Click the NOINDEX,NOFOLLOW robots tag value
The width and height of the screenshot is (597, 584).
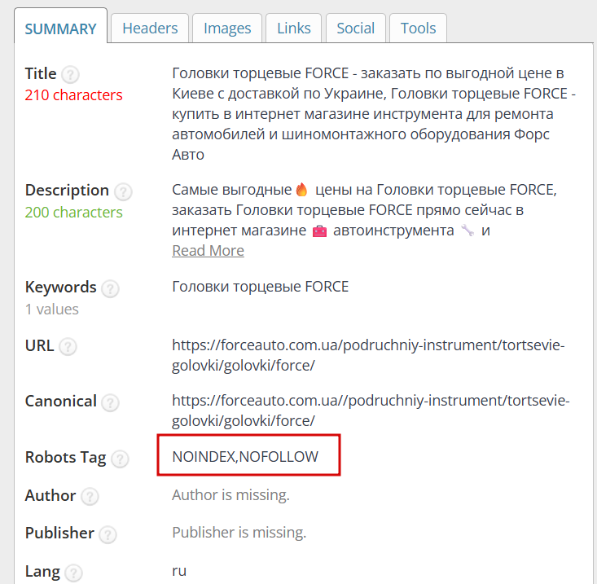coord(245,457)
